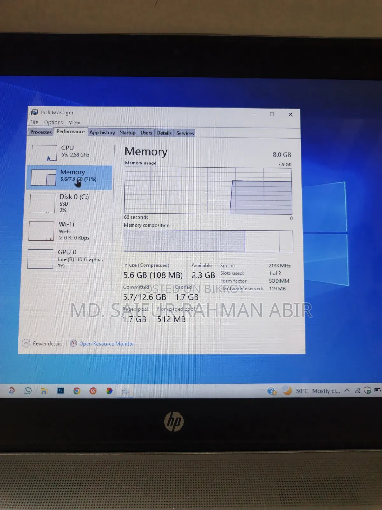Click the help question-mark tray icon

272,391
